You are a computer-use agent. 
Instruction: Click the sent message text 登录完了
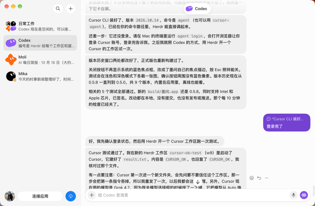[275, 126]
